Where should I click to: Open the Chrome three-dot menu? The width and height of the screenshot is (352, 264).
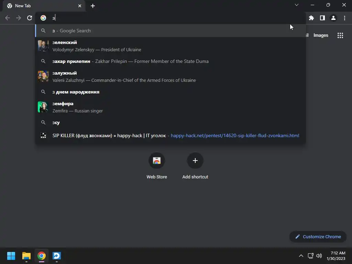click(x=344, y=18)
